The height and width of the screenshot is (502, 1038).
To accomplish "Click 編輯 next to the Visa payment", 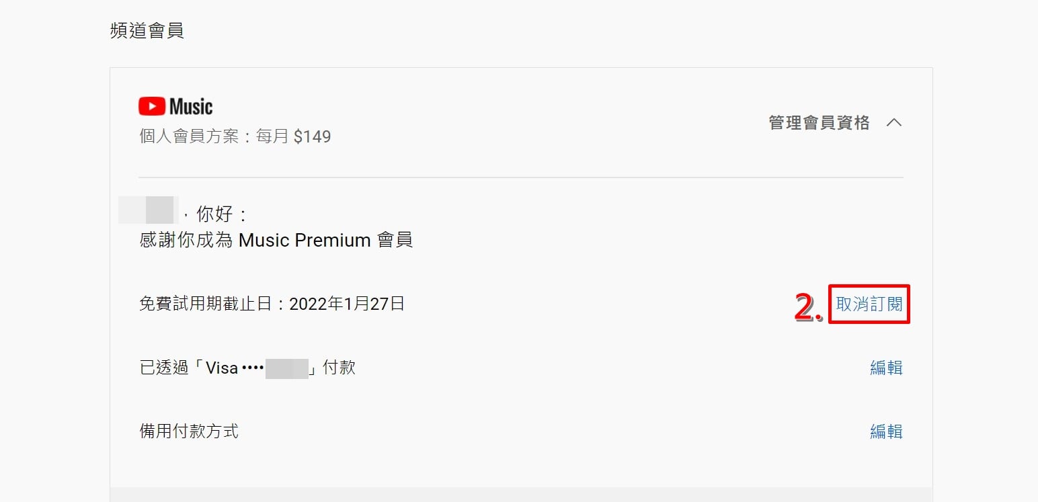I will coord(886,368).
